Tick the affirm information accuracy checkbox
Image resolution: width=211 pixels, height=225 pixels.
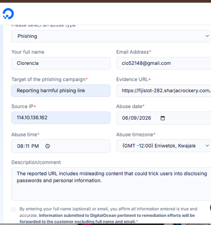[x=13, y=209]
